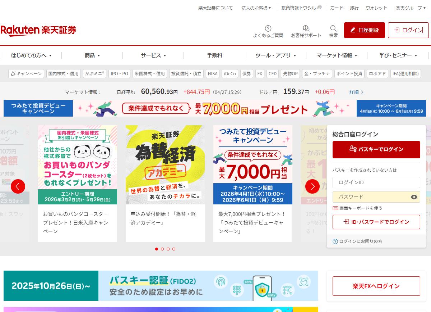
Task: Go back a slide with the left arrow
Action: point(18,186)
